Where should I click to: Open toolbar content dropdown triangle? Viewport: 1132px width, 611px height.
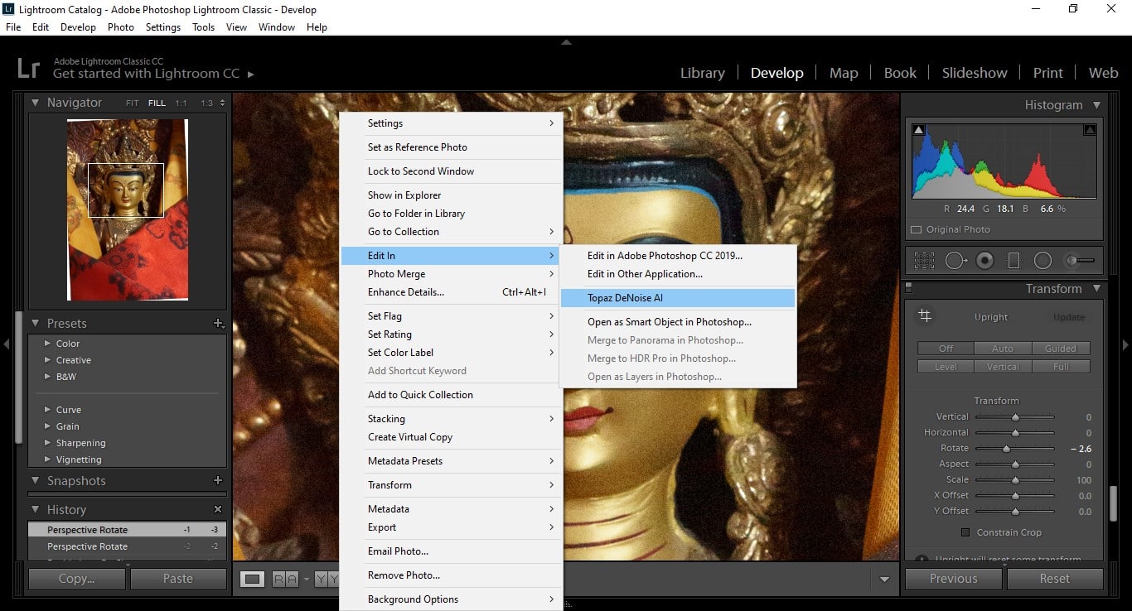pyautogui.click(x=884, y=580)
